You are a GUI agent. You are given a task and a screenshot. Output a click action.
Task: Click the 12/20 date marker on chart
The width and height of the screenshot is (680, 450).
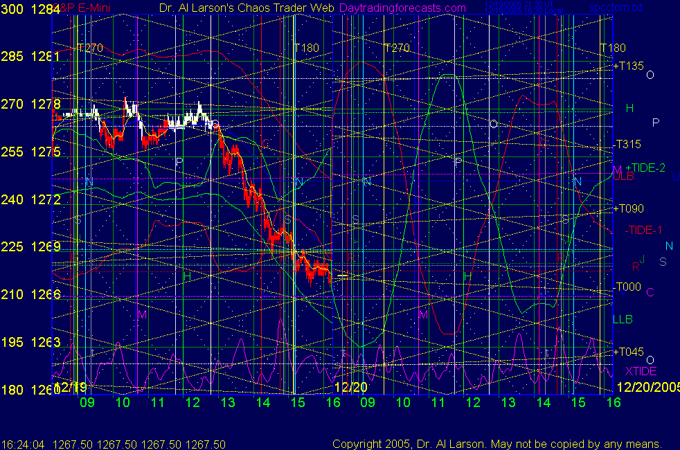pyautogui.click(x=351, y=387)
